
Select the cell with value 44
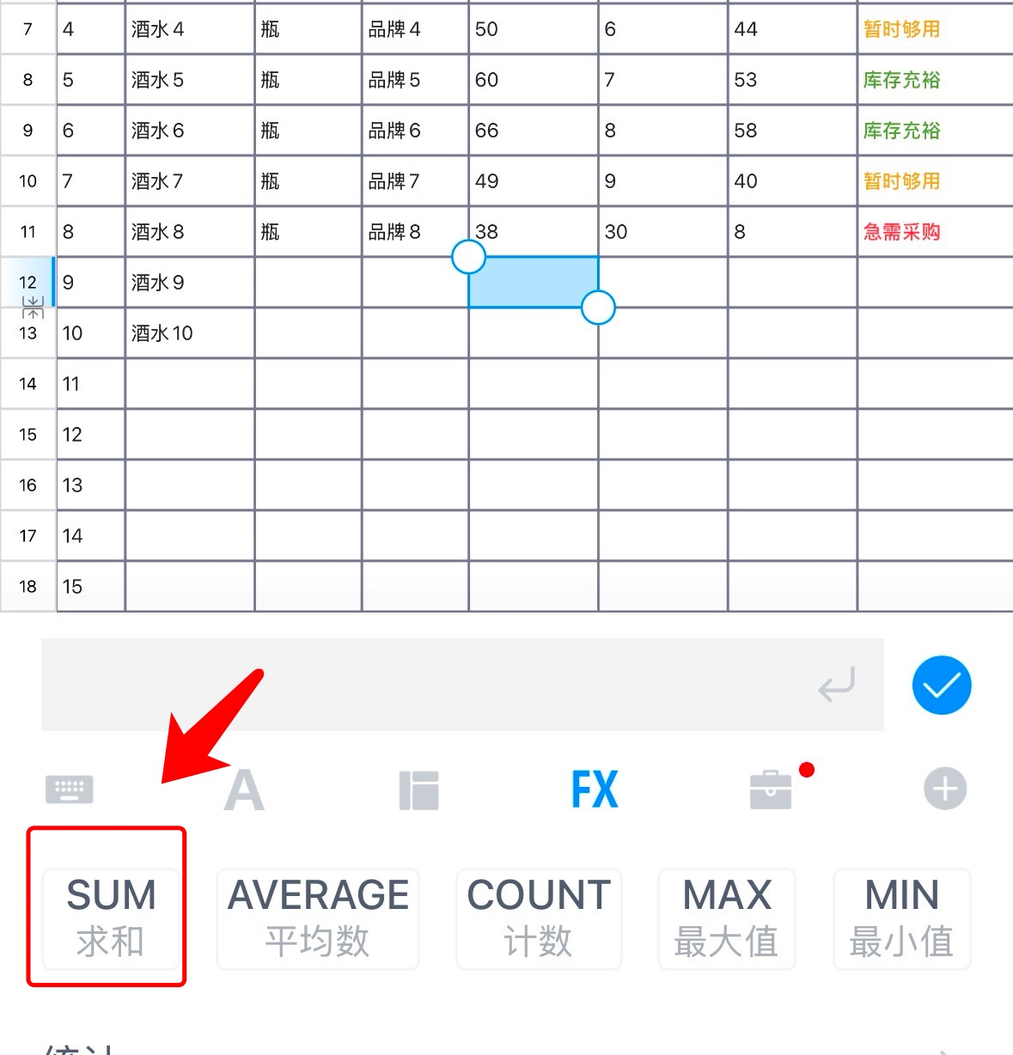[792, 29]
